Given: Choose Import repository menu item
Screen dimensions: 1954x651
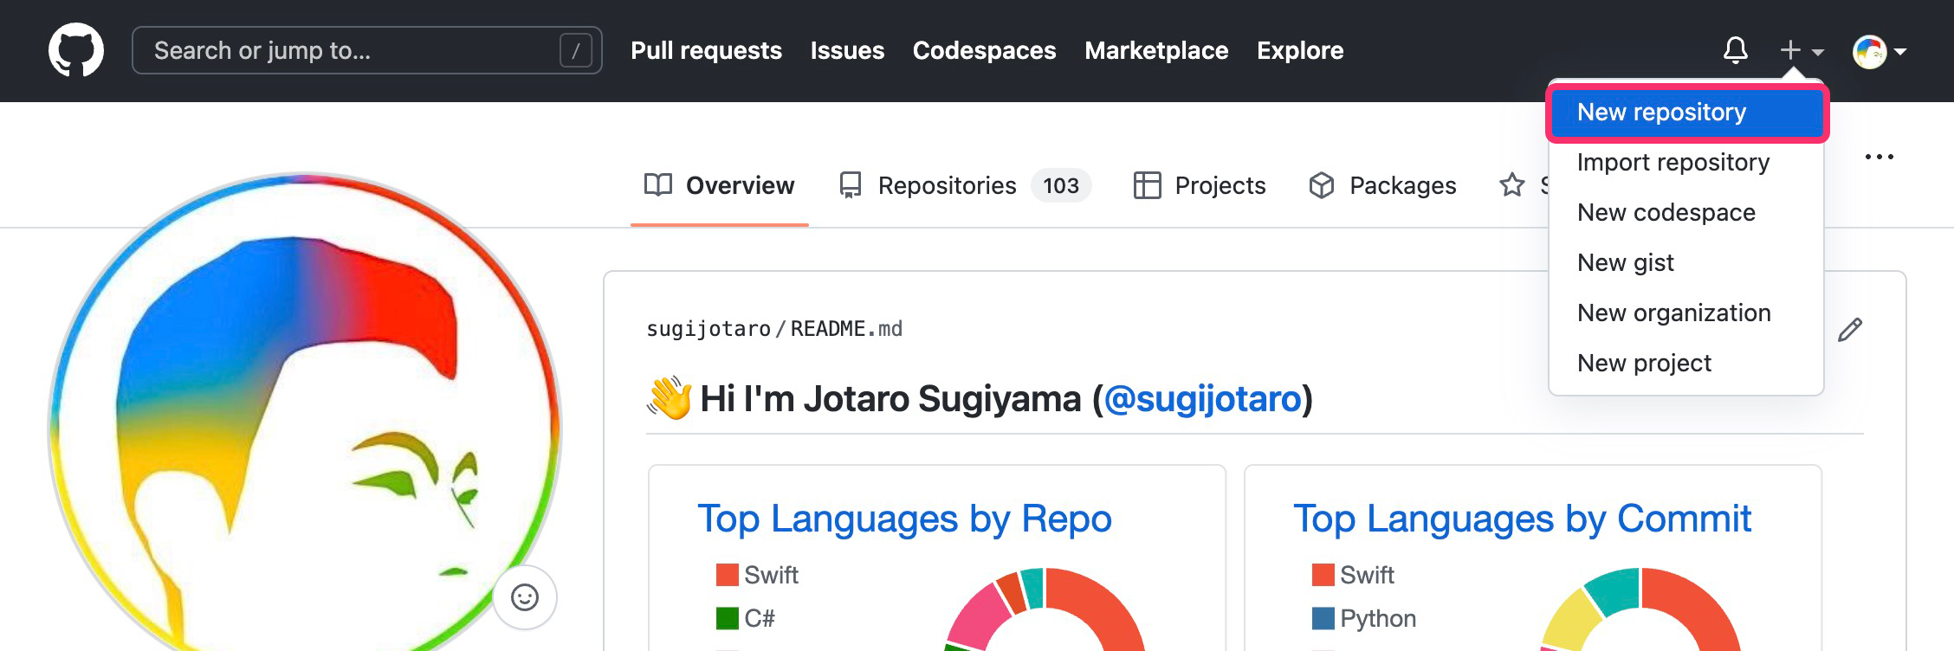Looking at the screenshot, I should (x=1673, y=163).
